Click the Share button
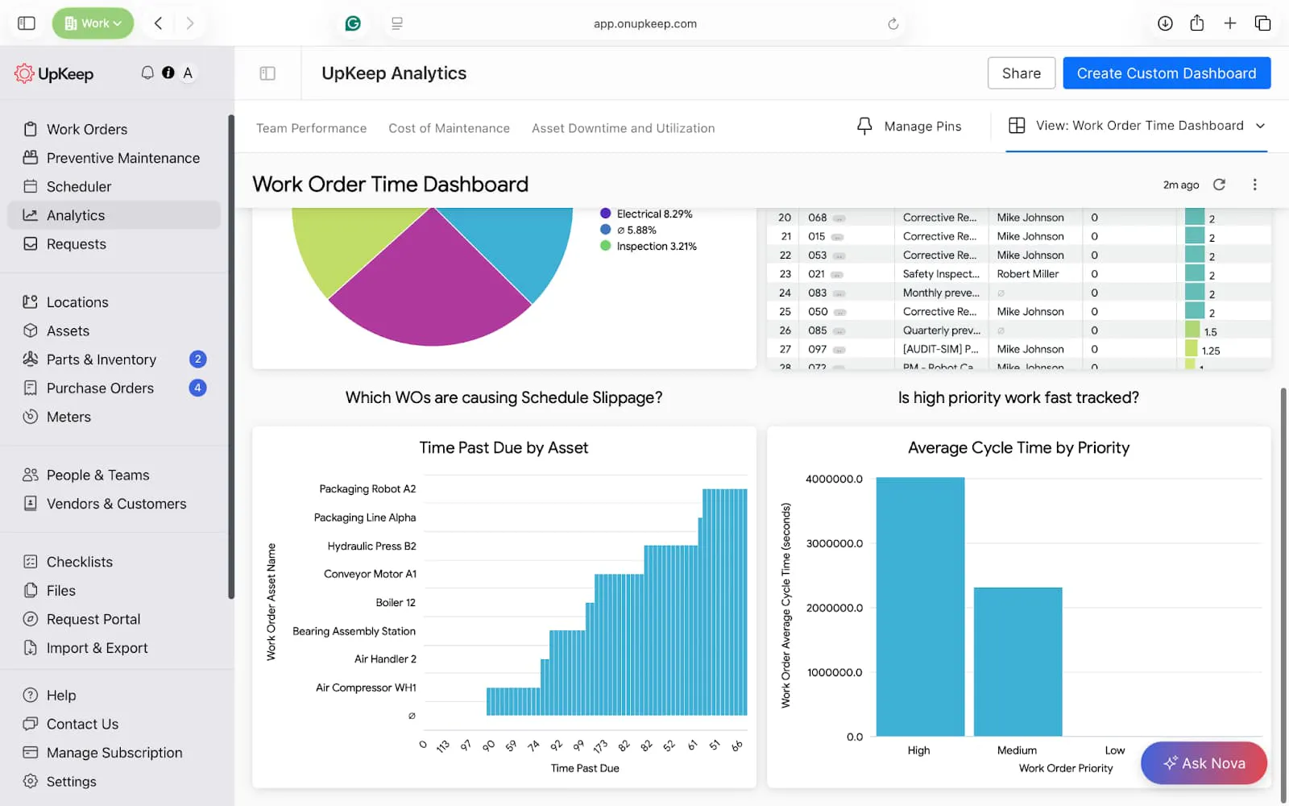Screen dimensions: 1289x806 click(1022, 73)
